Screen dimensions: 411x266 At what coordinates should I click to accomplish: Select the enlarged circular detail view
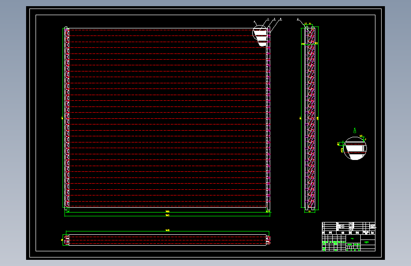coord(355,148)
